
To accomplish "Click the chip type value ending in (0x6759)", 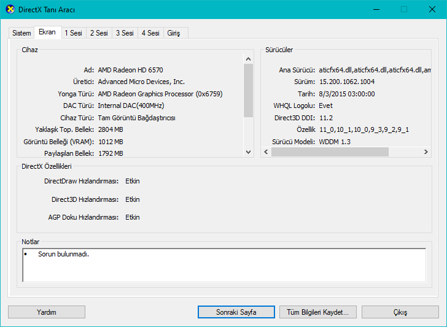I will tap(160, 94).
